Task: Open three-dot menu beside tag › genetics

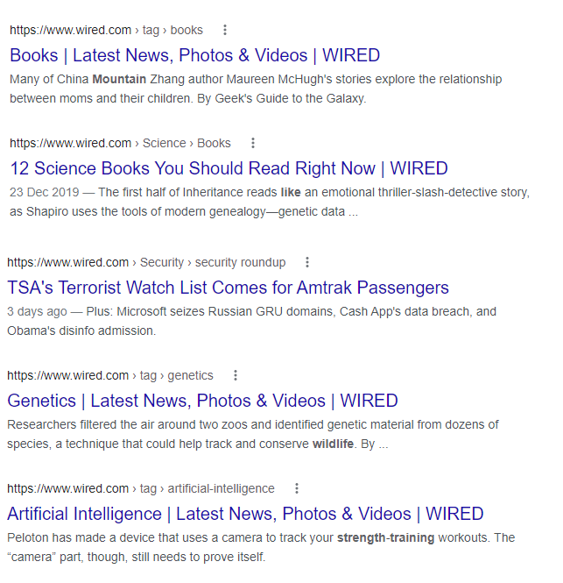Action: coord(235,375)
